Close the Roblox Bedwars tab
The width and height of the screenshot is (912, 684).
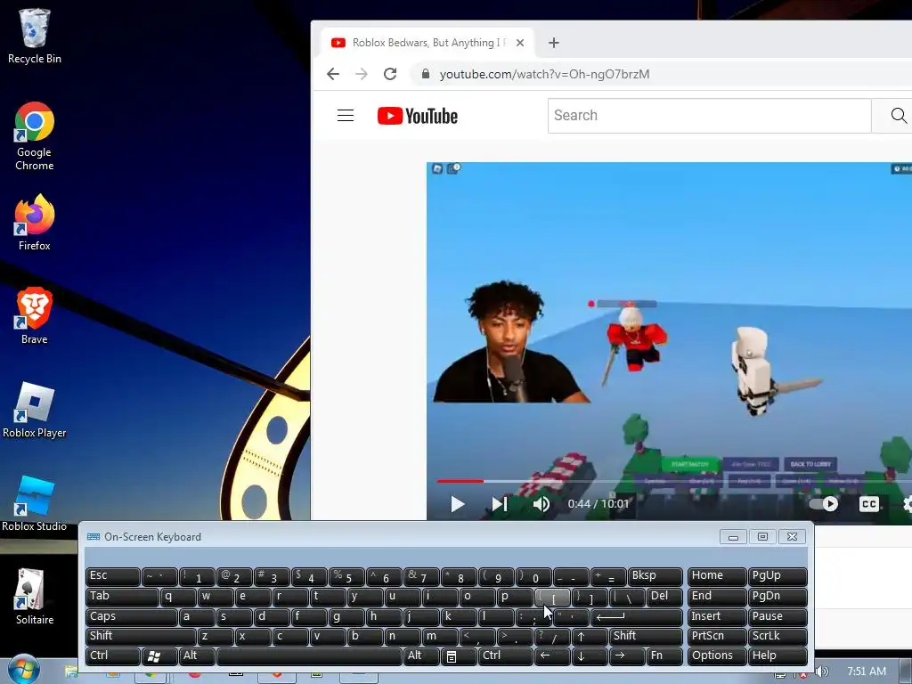(520, 43)
